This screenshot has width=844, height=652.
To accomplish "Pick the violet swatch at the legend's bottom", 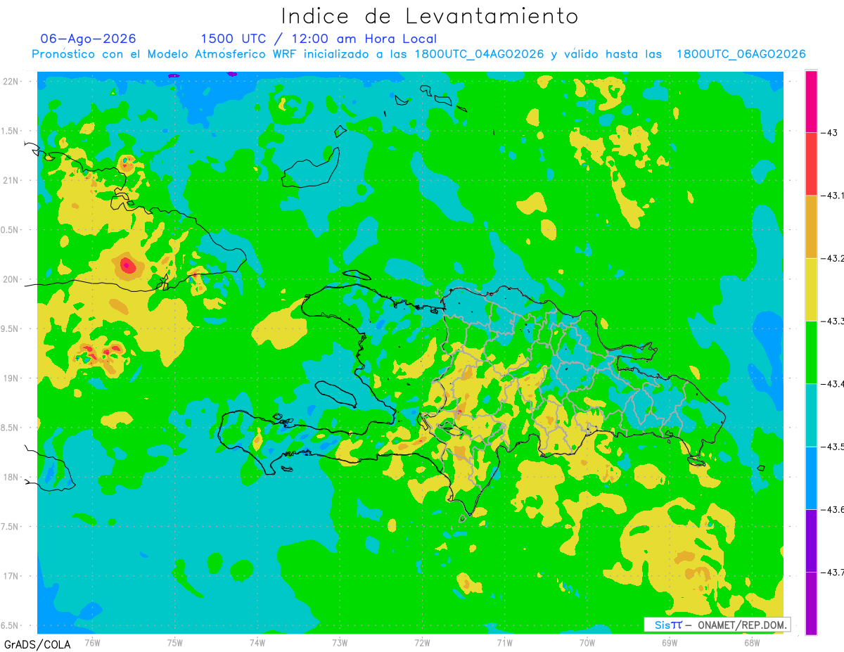I will 811,603.
